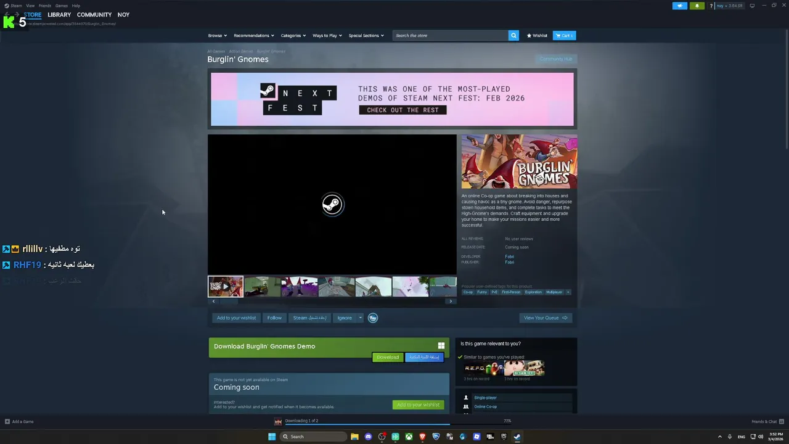This screenshot has height=444, width=789.
Task: Open Xbox app from taskbar
Action: click(x=409, y=437)
